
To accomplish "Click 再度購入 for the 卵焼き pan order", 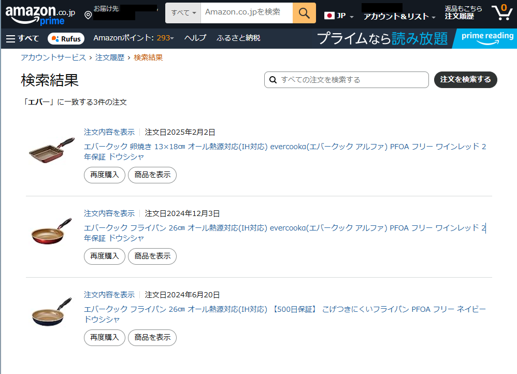I will (x=105, y=175).
